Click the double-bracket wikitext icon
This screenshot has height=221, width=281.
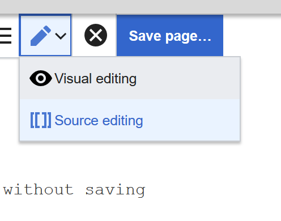[x=41, y=120]
